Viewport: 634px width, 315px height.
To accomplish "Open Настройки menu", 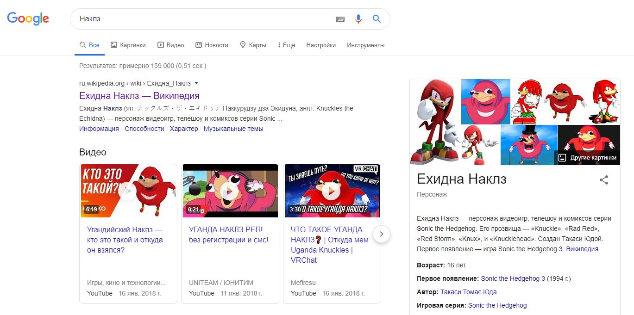I will pos(321,45).
